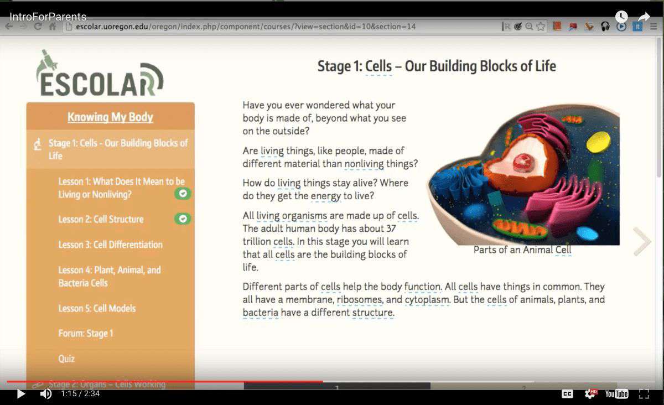Click the Share arrow icon
The image size is (664, 405).
tap(644, 17)
